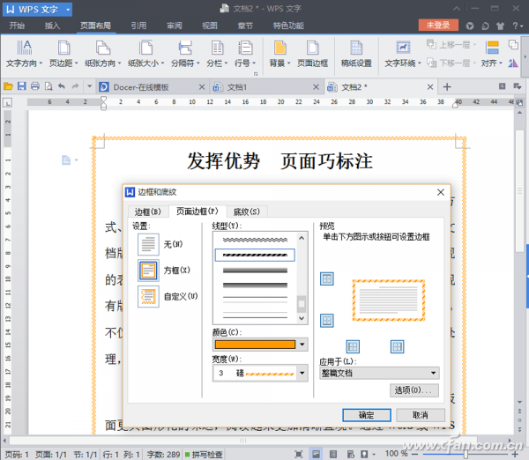
Task: Add a new document tab with plus icon
Action: click(x=447, y=87)
